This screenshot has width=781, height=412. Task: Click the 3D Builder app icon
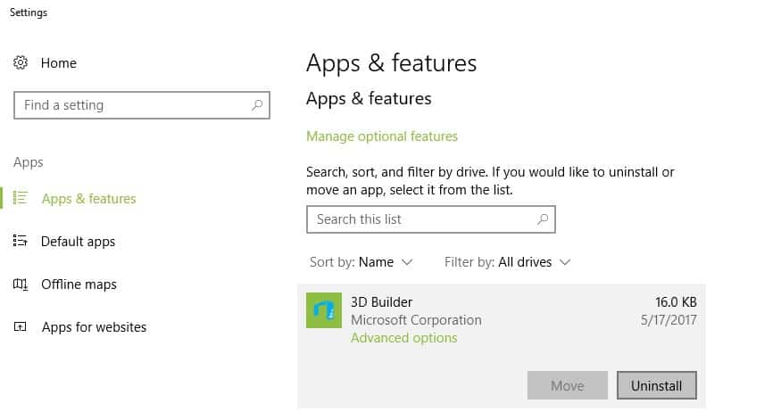(324, 310)
